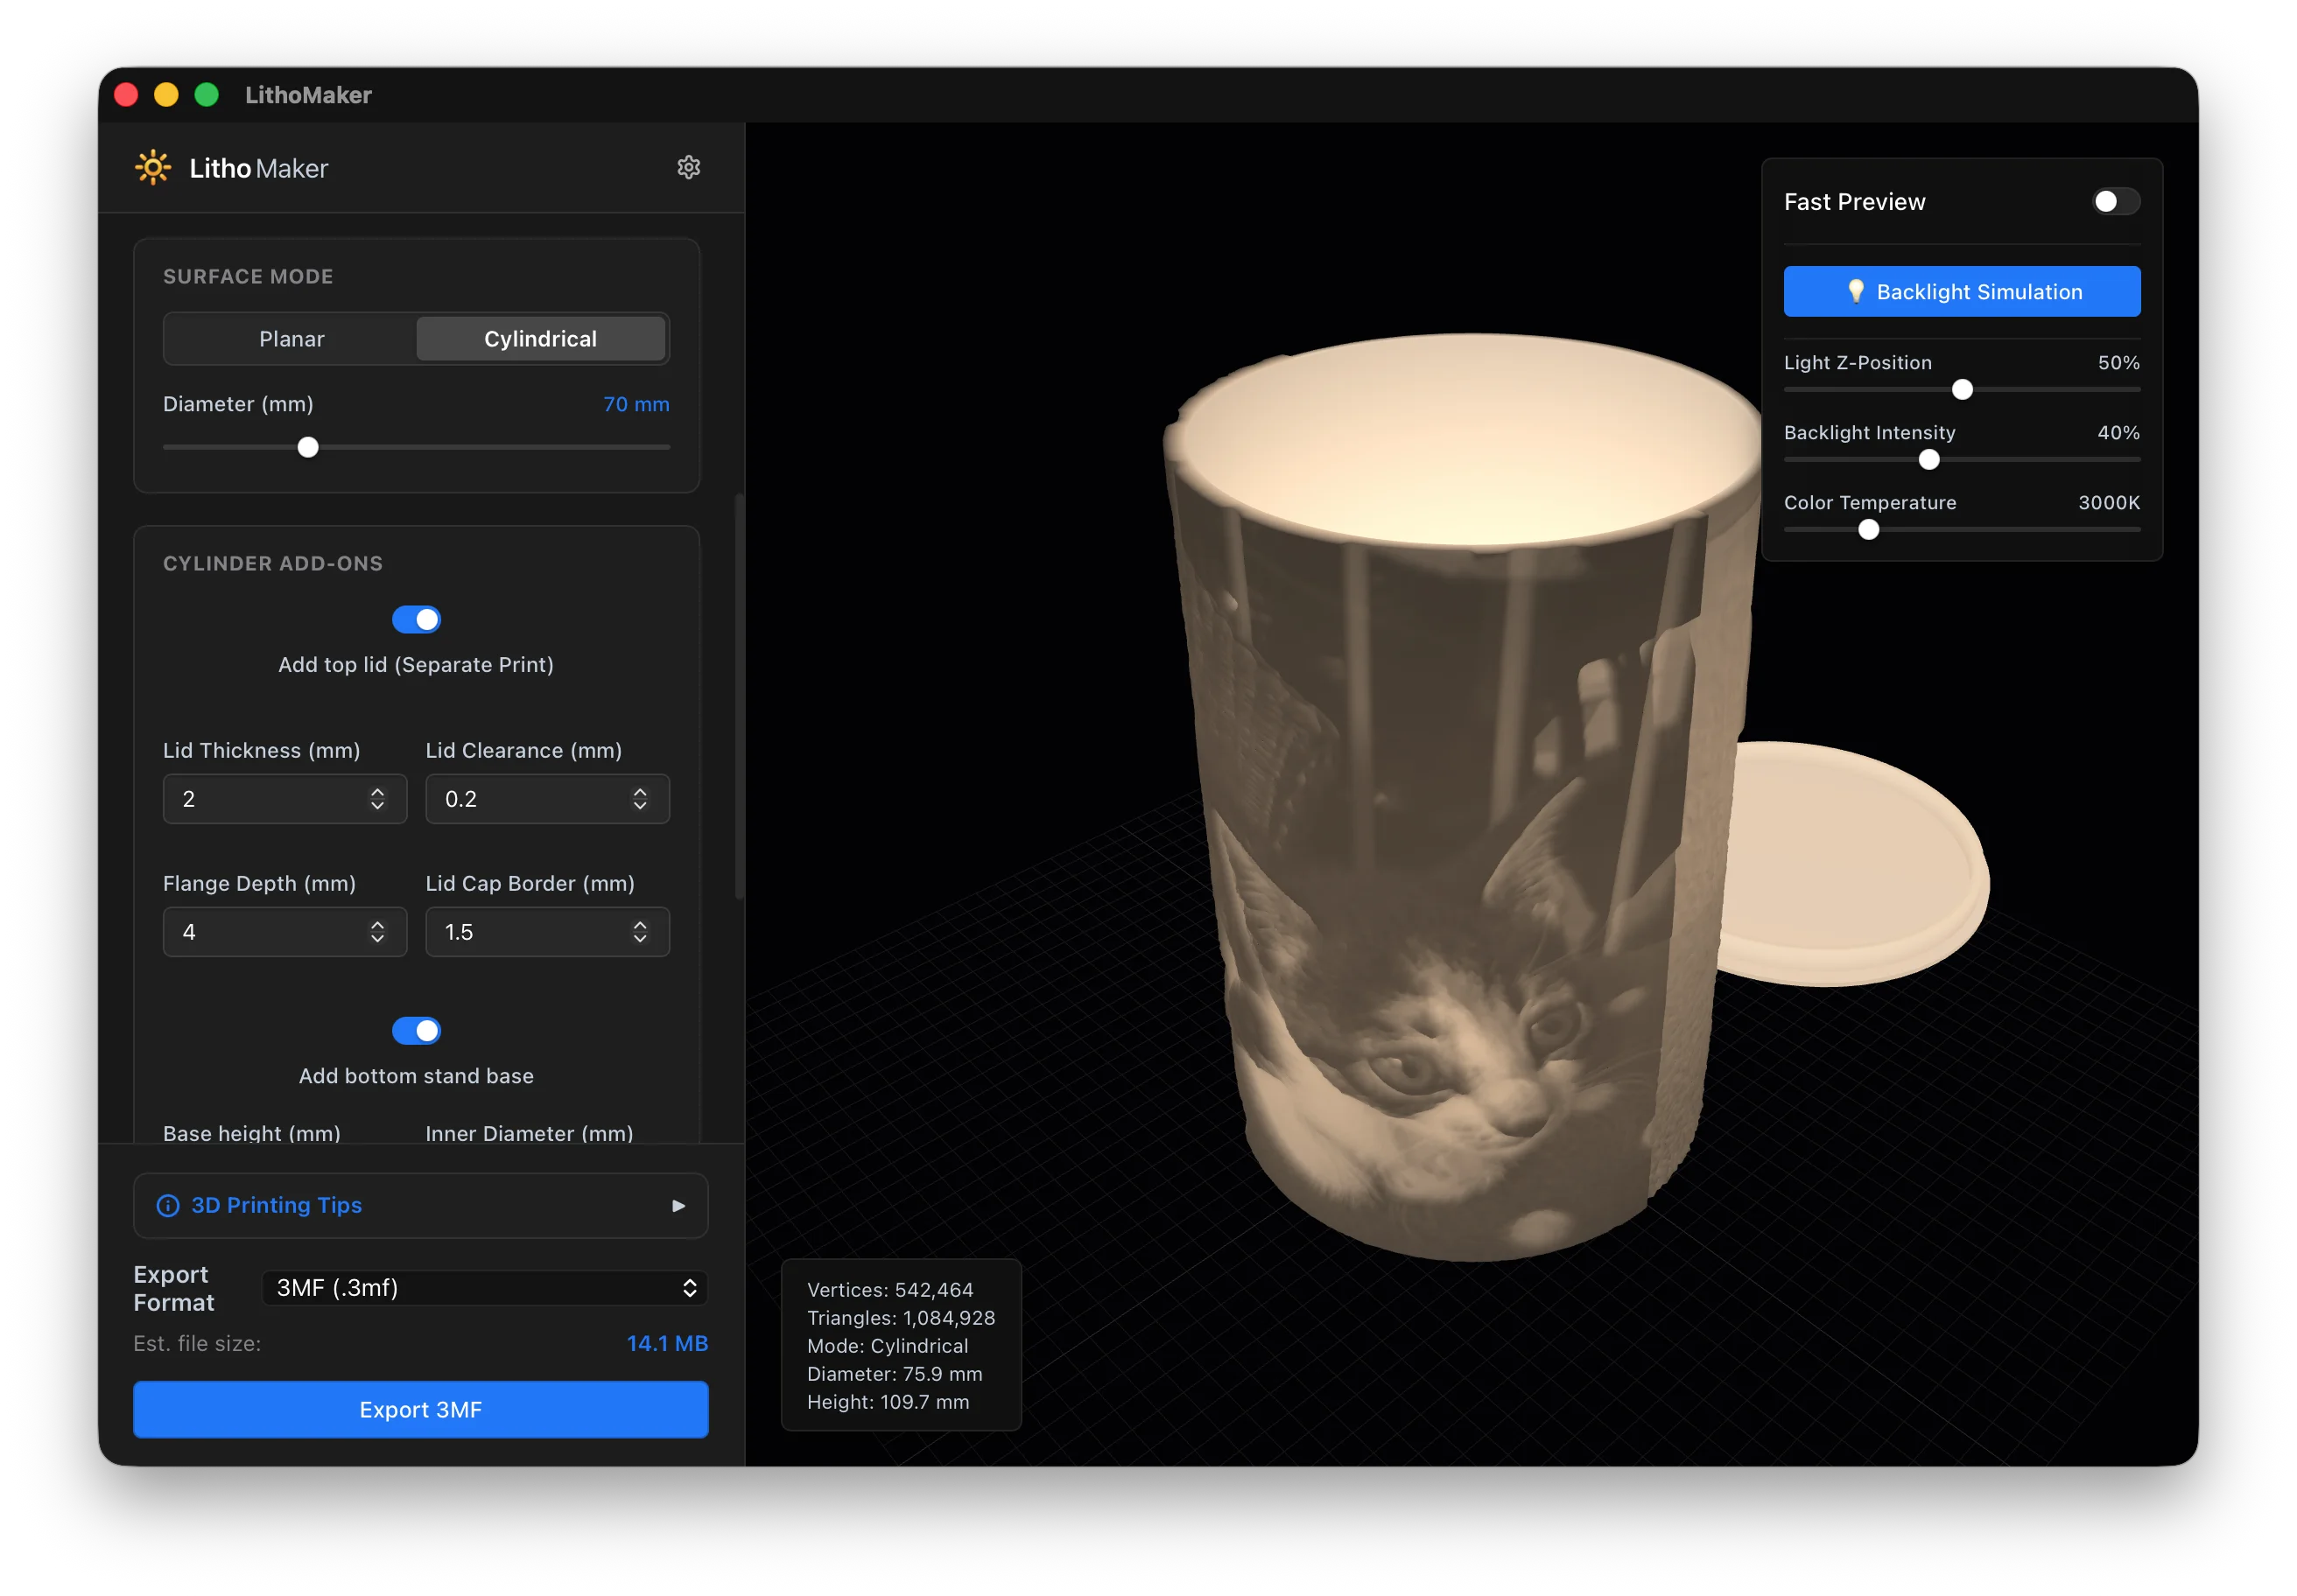Minimize the LithoMaker window with yellow button
The height and width of the screenshot is (1596, 2297).
pyautogui.click(x=166, y=94)
